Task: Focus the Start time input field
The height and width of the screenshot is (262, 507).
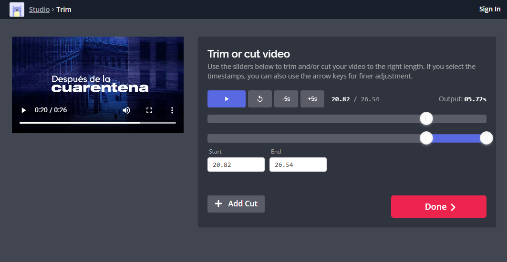Action: click(x=236, y=165)
